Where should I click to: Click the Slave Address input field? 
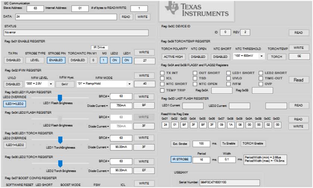[35, 8]
